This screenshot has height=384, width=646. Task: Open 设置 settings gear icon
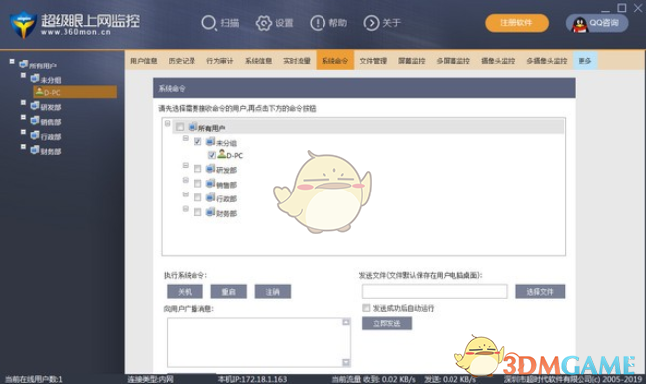pos(264,23)
